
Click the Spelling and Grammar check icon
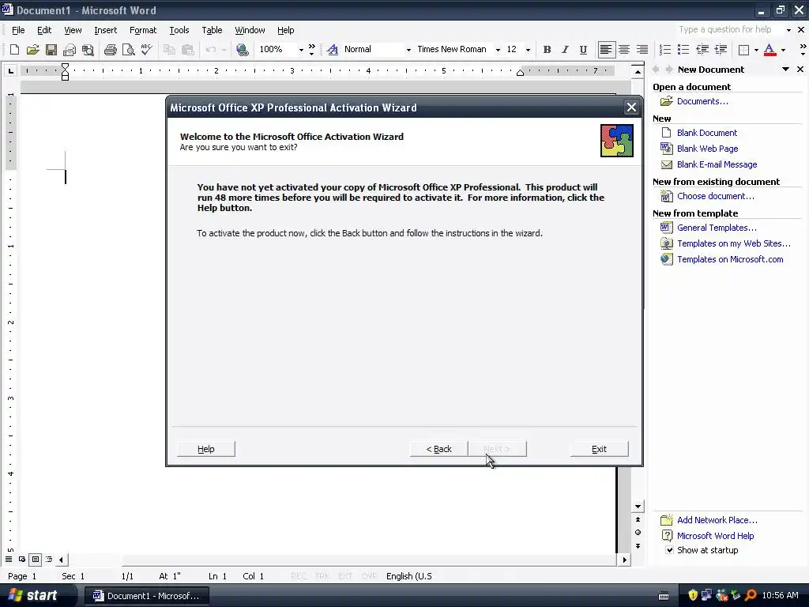[x=146, y=50]
